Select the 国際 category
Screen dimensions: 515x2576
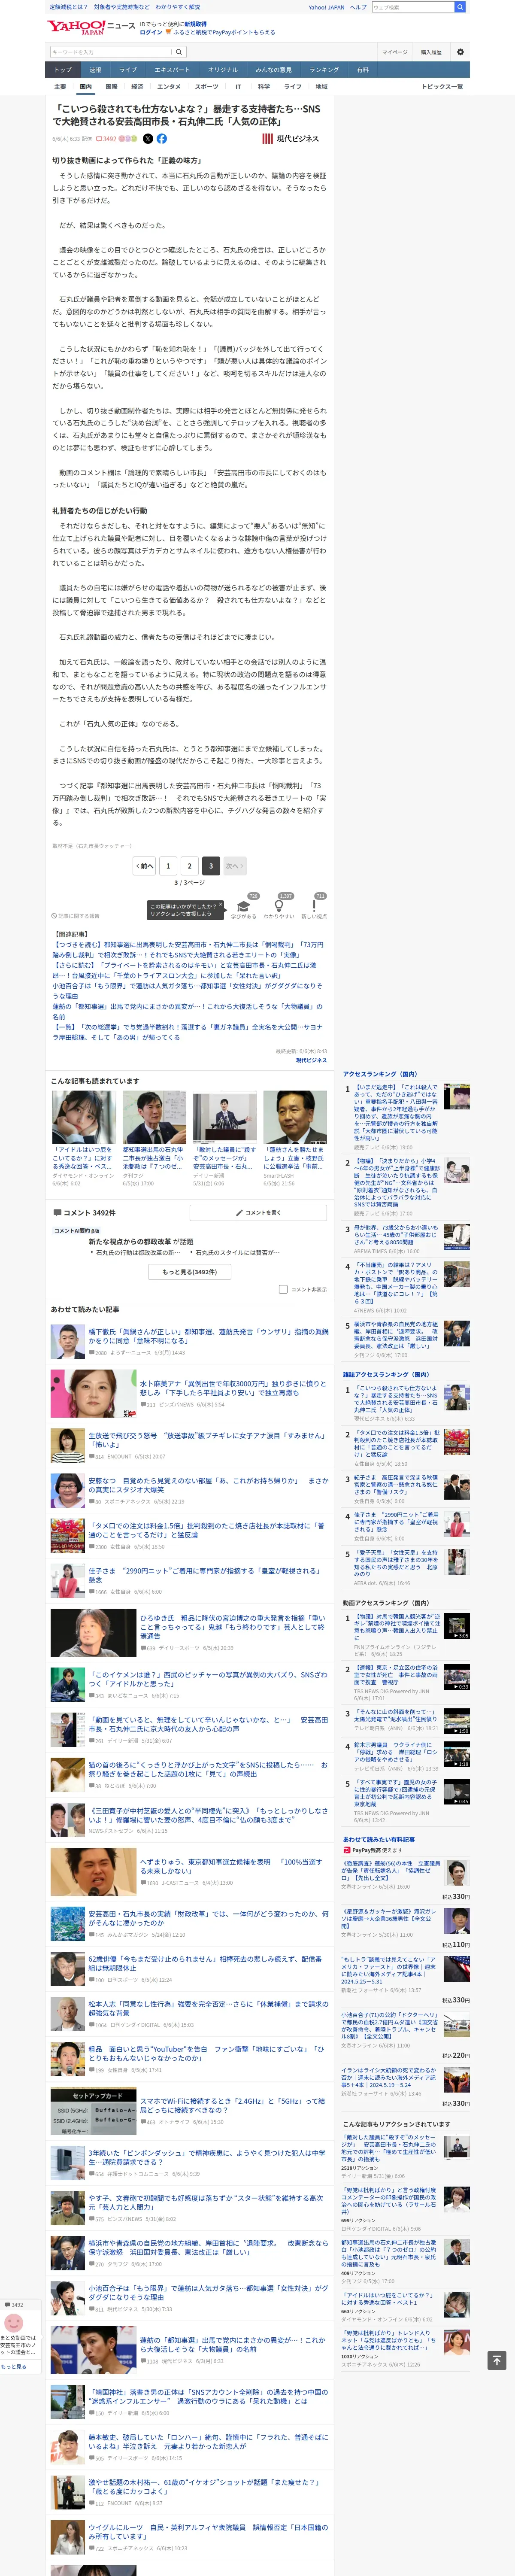(x=111, y=87)
